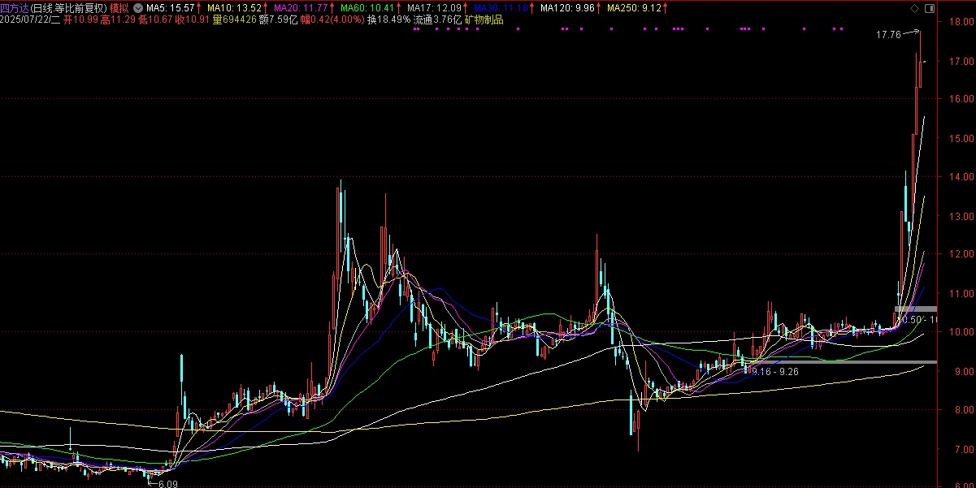
Task: Click the volume 量694426 value
Action: (234, 19)
